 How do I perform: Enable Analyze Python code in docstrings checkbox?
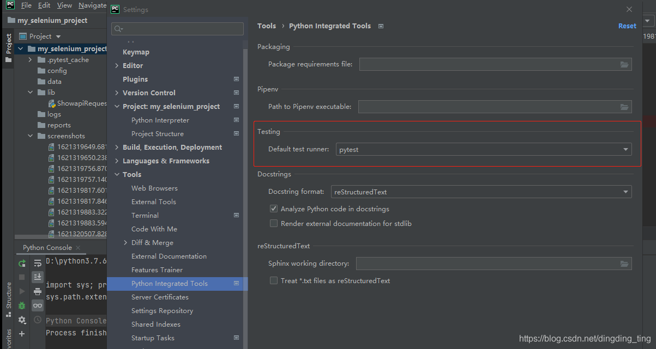tap(274, 209)
